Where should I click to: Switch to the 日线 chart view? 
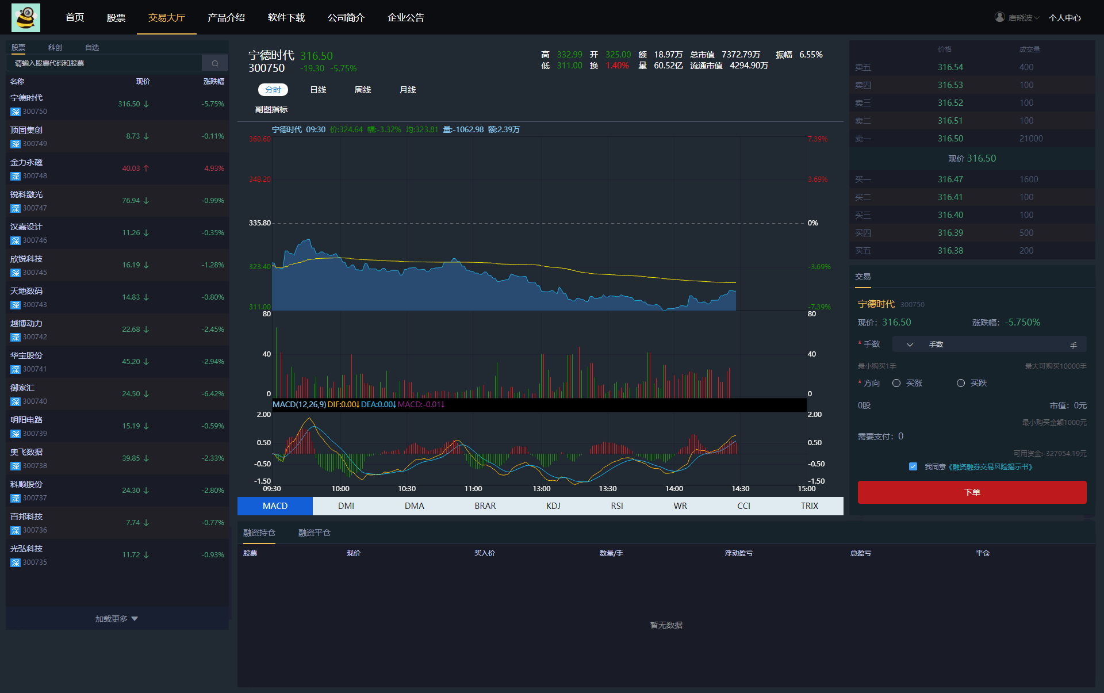(x=318, y=90)
